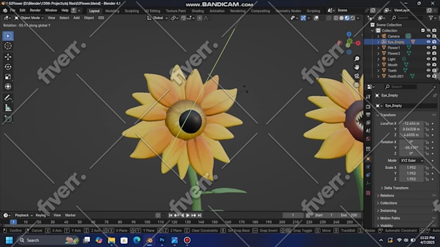Click the viewport pan hand icon

point(357,68)
